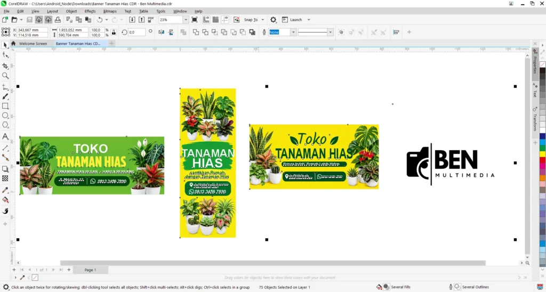Select the Connector tool
The image size is (546, 292).
click(5, 157)
